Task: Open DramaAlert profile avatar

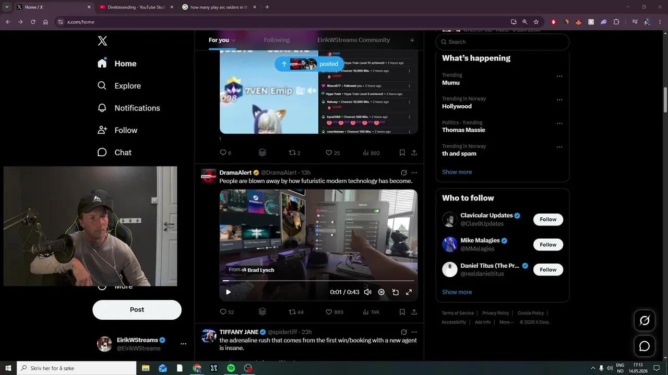Action: tap(209, 176)
